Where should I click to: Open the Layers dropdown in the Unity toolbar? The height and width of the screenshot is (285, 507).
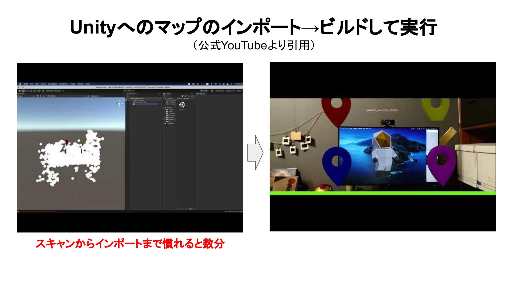(230, 91)
